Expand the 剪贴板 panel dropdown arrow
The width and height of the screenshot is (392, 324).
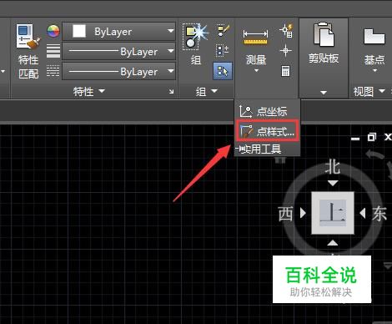[x=324, y=93]
